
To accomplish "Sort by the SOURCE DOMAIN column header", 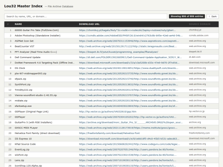I will click(200, 24).
